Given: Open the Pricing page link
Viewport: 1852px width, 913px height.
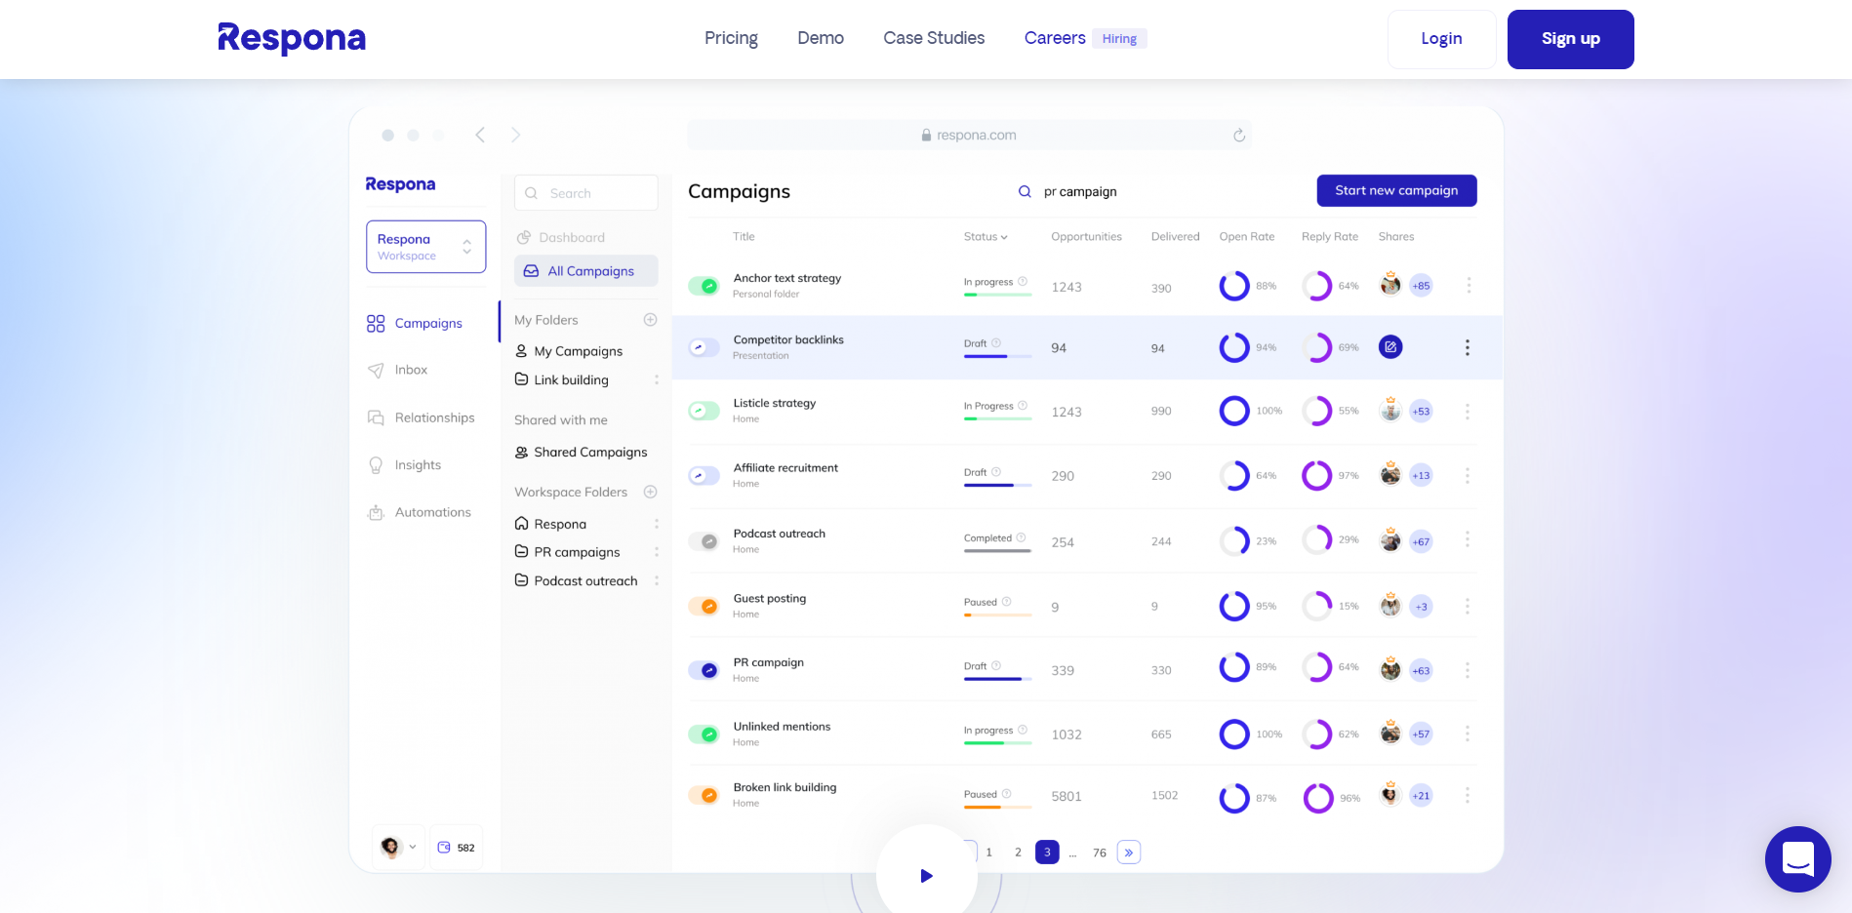Looking at the screenshot, I should (x=731, y=38).
